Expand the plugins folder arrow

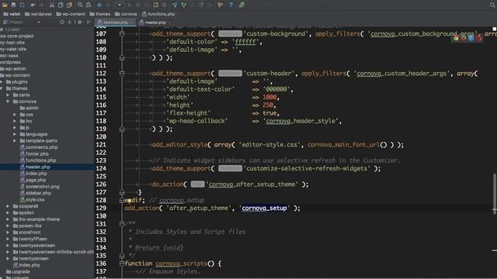click(2, 82)
